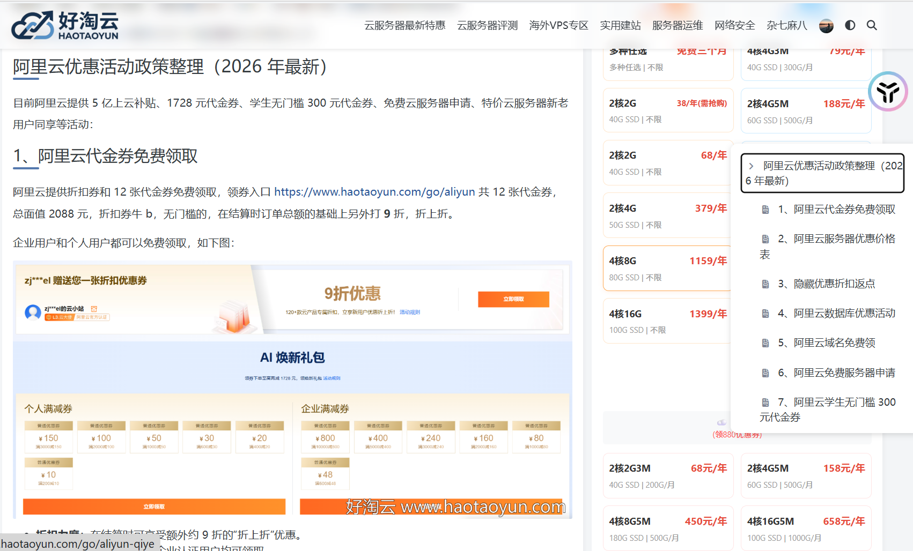
Task: Open the search magnifier icon
Action: pyautogui.click(x=872, y=25)
